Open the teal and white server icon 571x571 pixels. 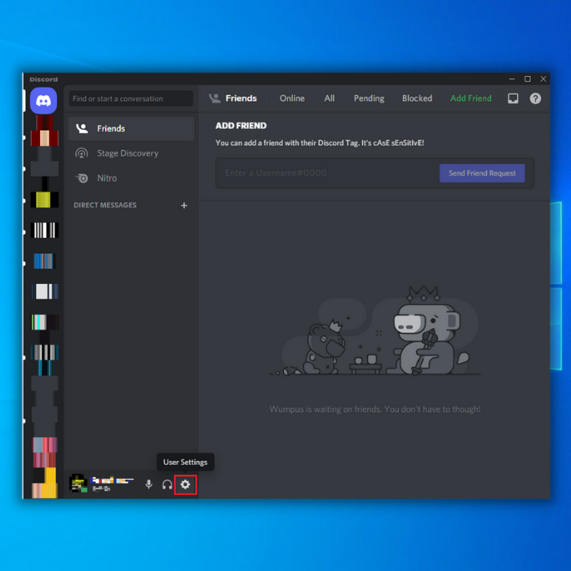pos(44,322)
